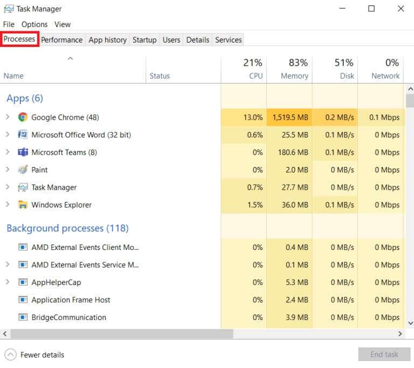Click Chrome's 13.0% CPU value
This screenshot has height=368, width=414.
tap(253, 117)
